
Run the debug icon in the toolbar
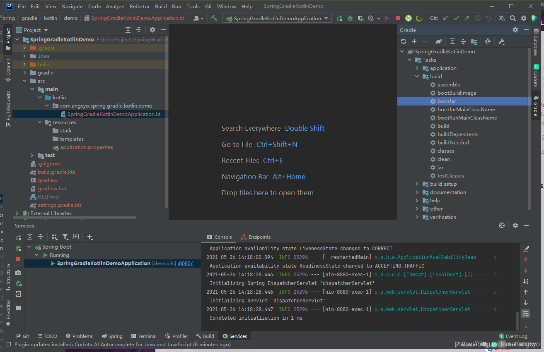tap(351, 18)
